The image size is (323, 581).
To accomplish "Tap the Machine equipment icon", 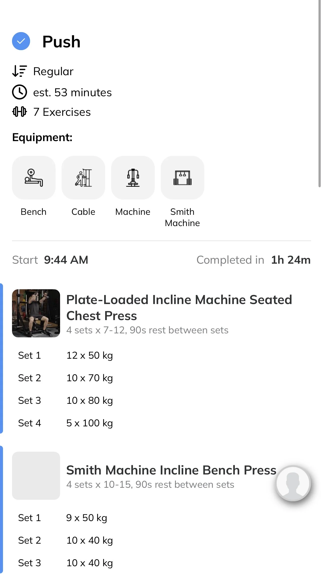I will (x=133, y=178).
